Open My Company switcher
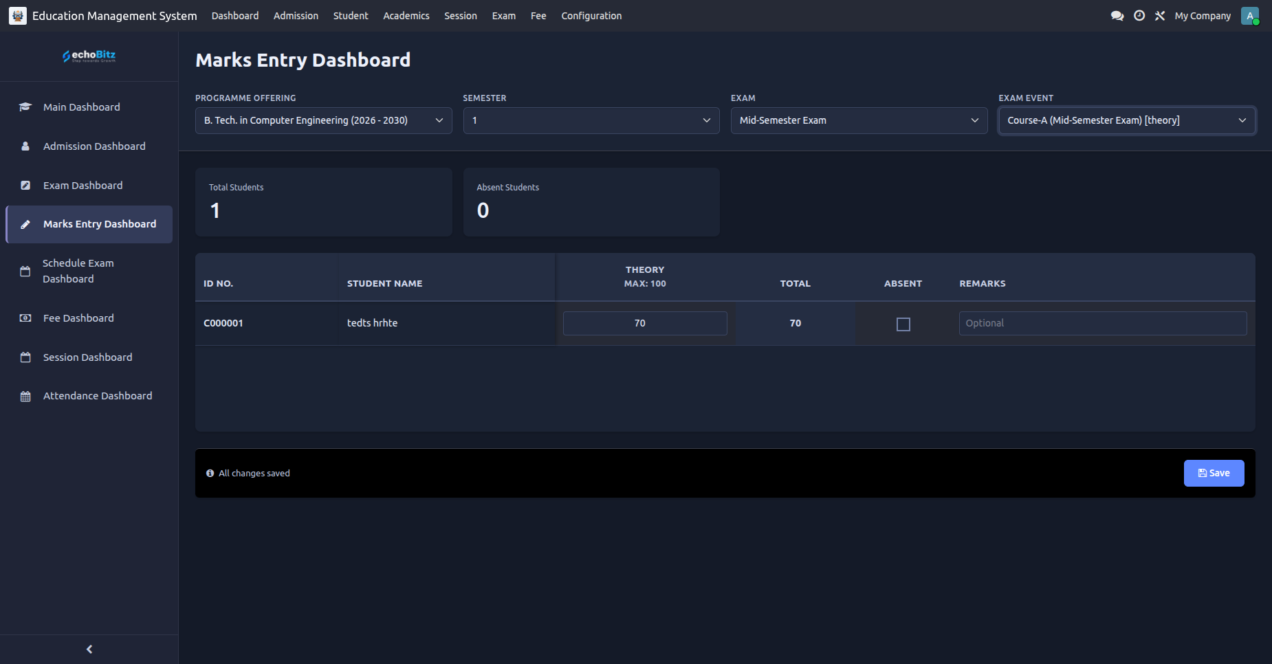 point(1203,16)
